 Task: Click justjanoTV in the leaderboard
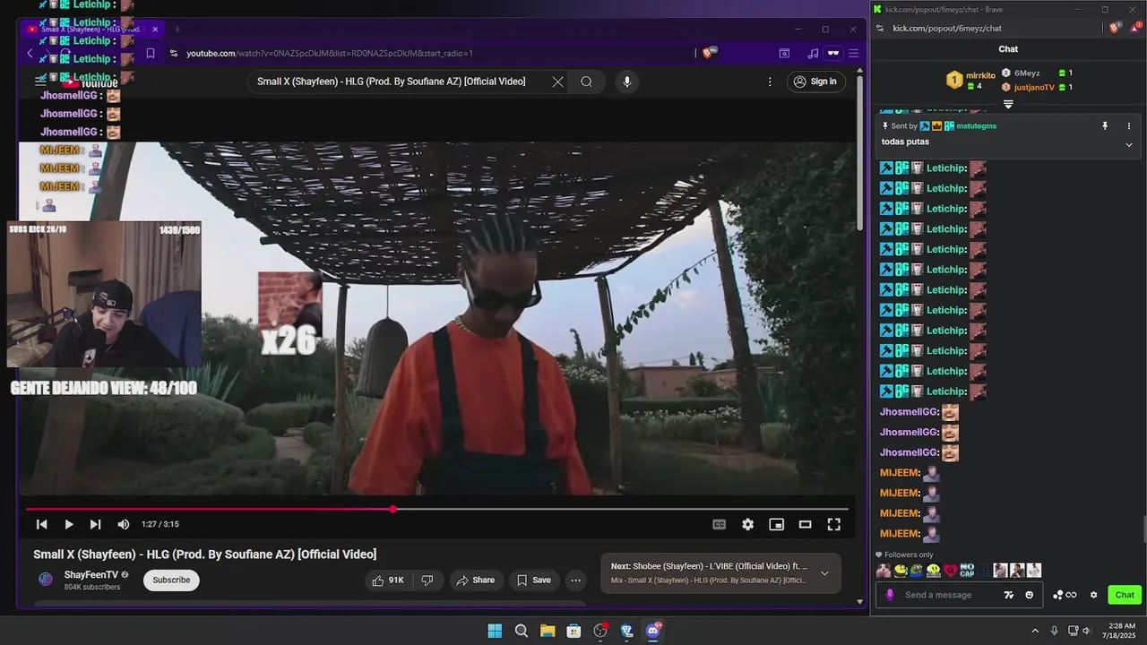tap(1034, 87)
